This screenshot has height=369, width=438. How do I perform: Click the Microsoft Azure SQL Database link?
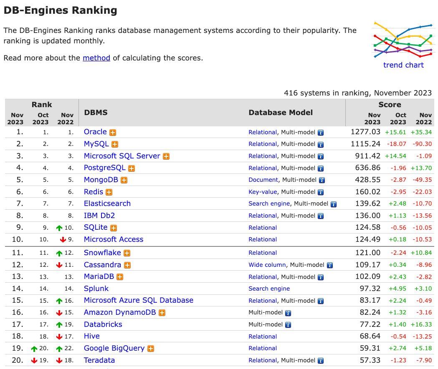point(139,300)
